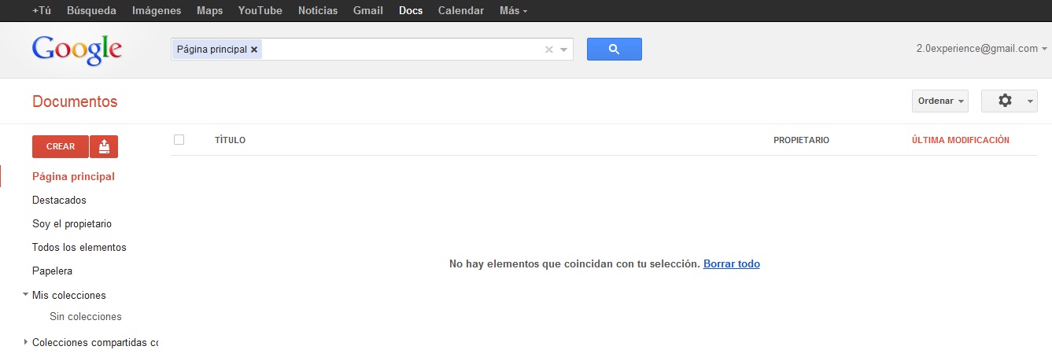
Task: Go to Gmail in the top bar
Action: pyautogui.click(x=368, y=11)
